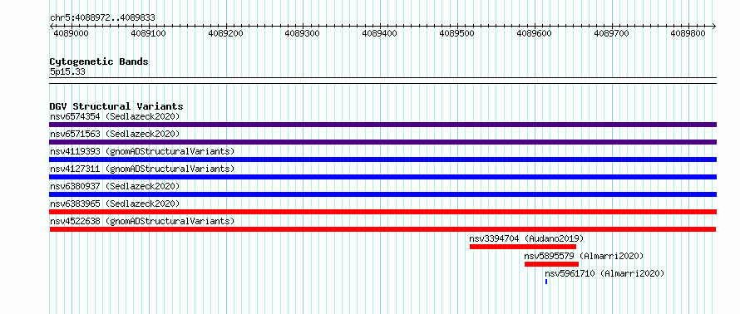Screen dimensions: 740x314
Task: Click the Cytogenetic Bands track title
Action: coord(99,61)
